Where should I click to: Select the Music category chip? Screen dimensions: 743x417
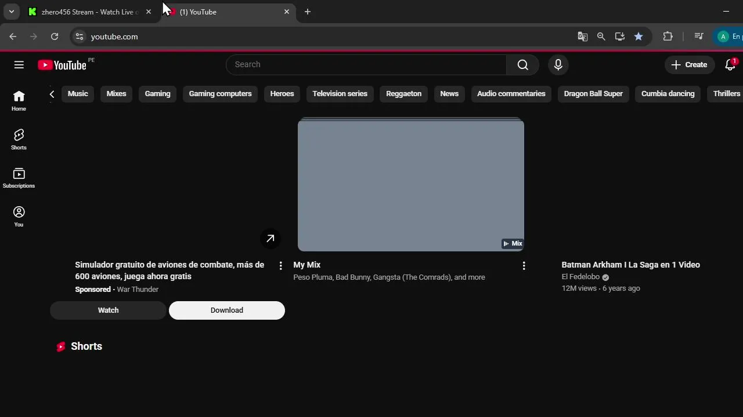(78, 94)
